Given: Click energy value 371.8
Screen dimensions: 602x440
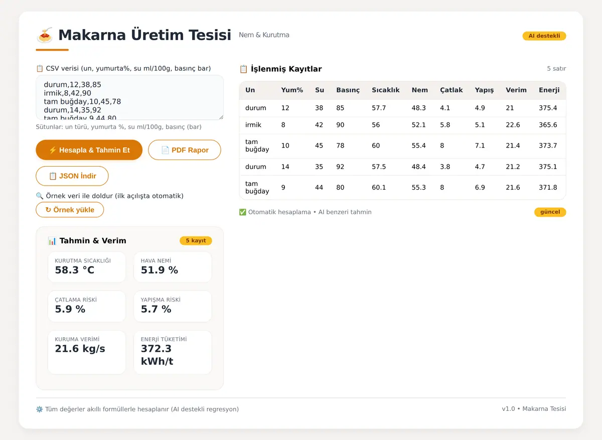Looking at the screenshot, I should pos(548,187).
